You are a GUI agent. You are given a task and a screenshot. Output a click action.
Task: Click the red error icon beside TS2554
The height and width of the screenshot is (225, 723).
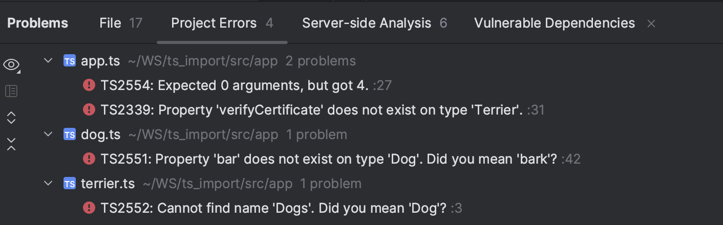[89, 85]
